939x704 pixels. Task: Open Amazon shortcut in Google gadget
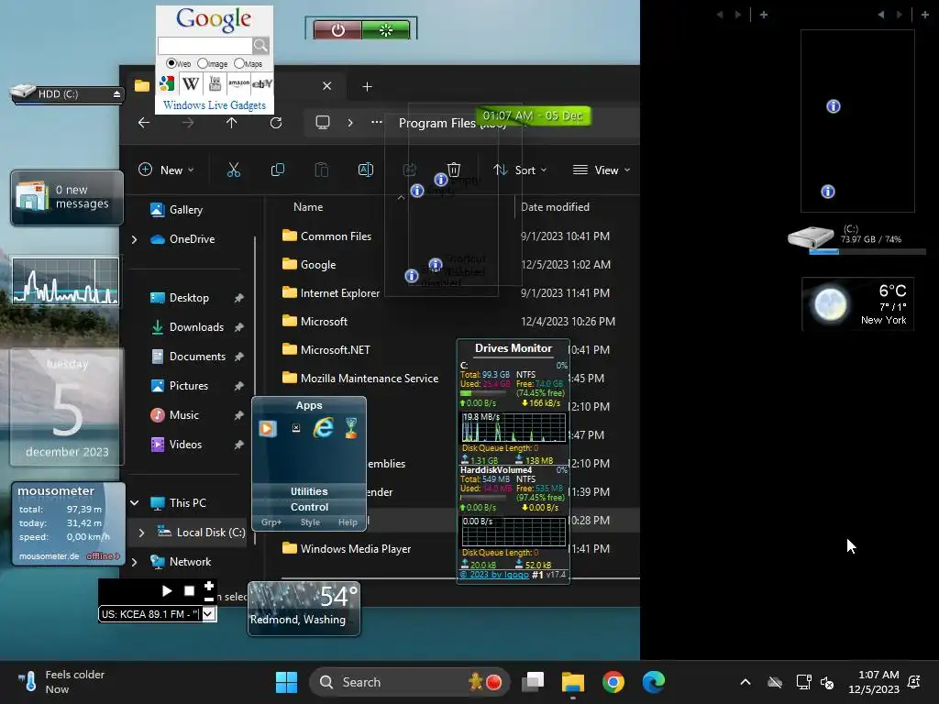pyautogui.click(x=238, y=83)
